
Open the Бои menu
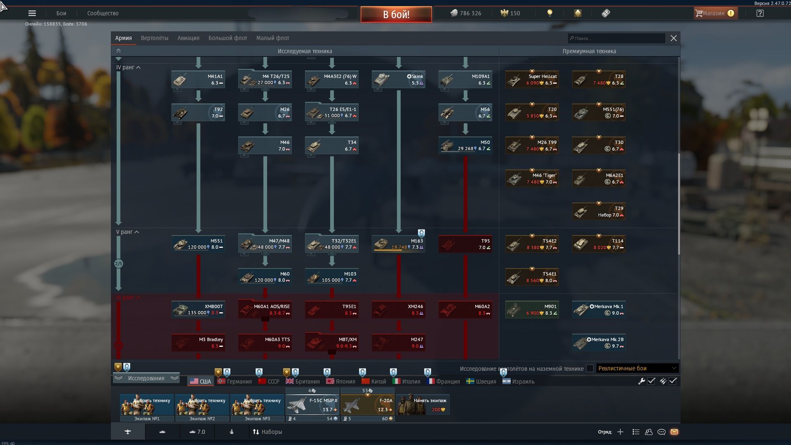(61, 13)
